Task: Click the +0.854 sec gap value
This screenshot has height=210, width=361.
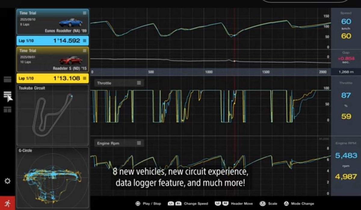Action: click(346, 58)
